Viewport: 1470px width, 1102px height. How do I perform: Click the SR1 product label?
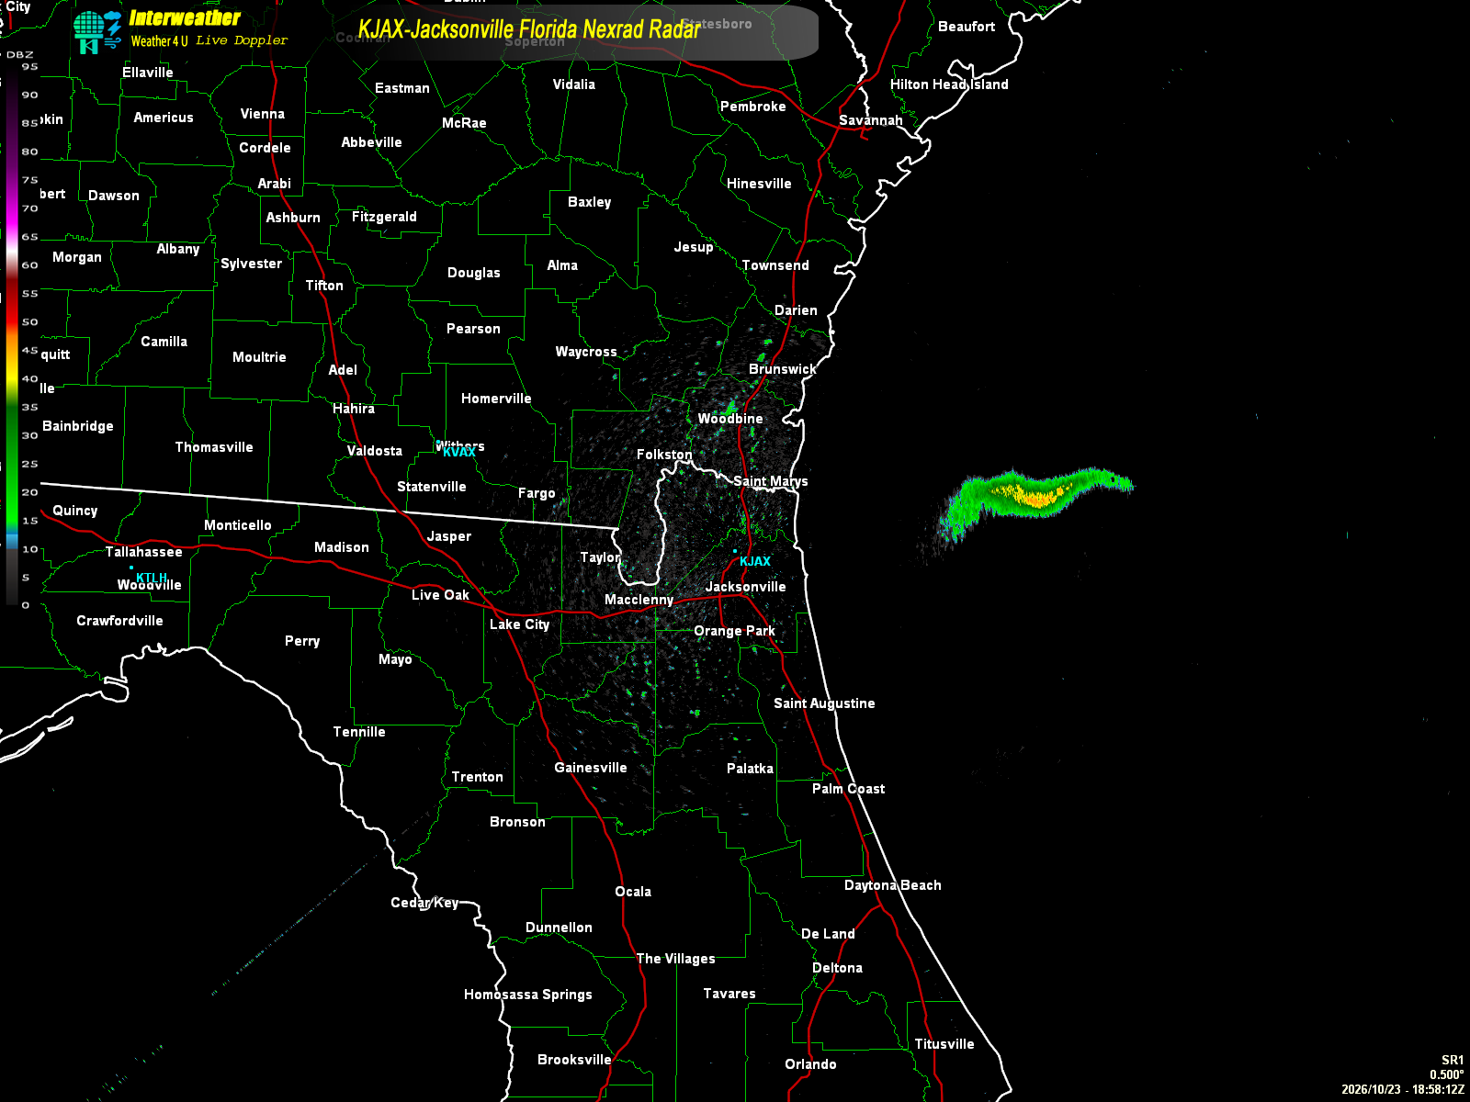click(x=1453, y=1060)
